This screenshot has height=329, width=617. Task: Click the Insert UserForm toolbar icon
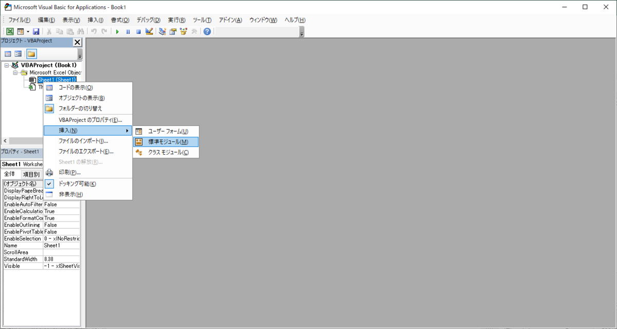(20, 31)
